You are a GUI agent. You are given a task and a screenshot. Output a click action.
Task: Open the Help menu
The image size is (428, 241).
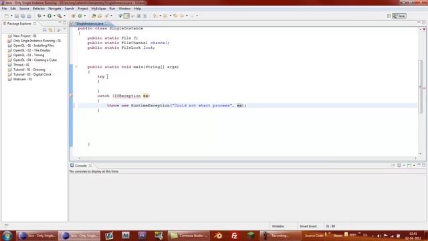(x=137, y=9)
